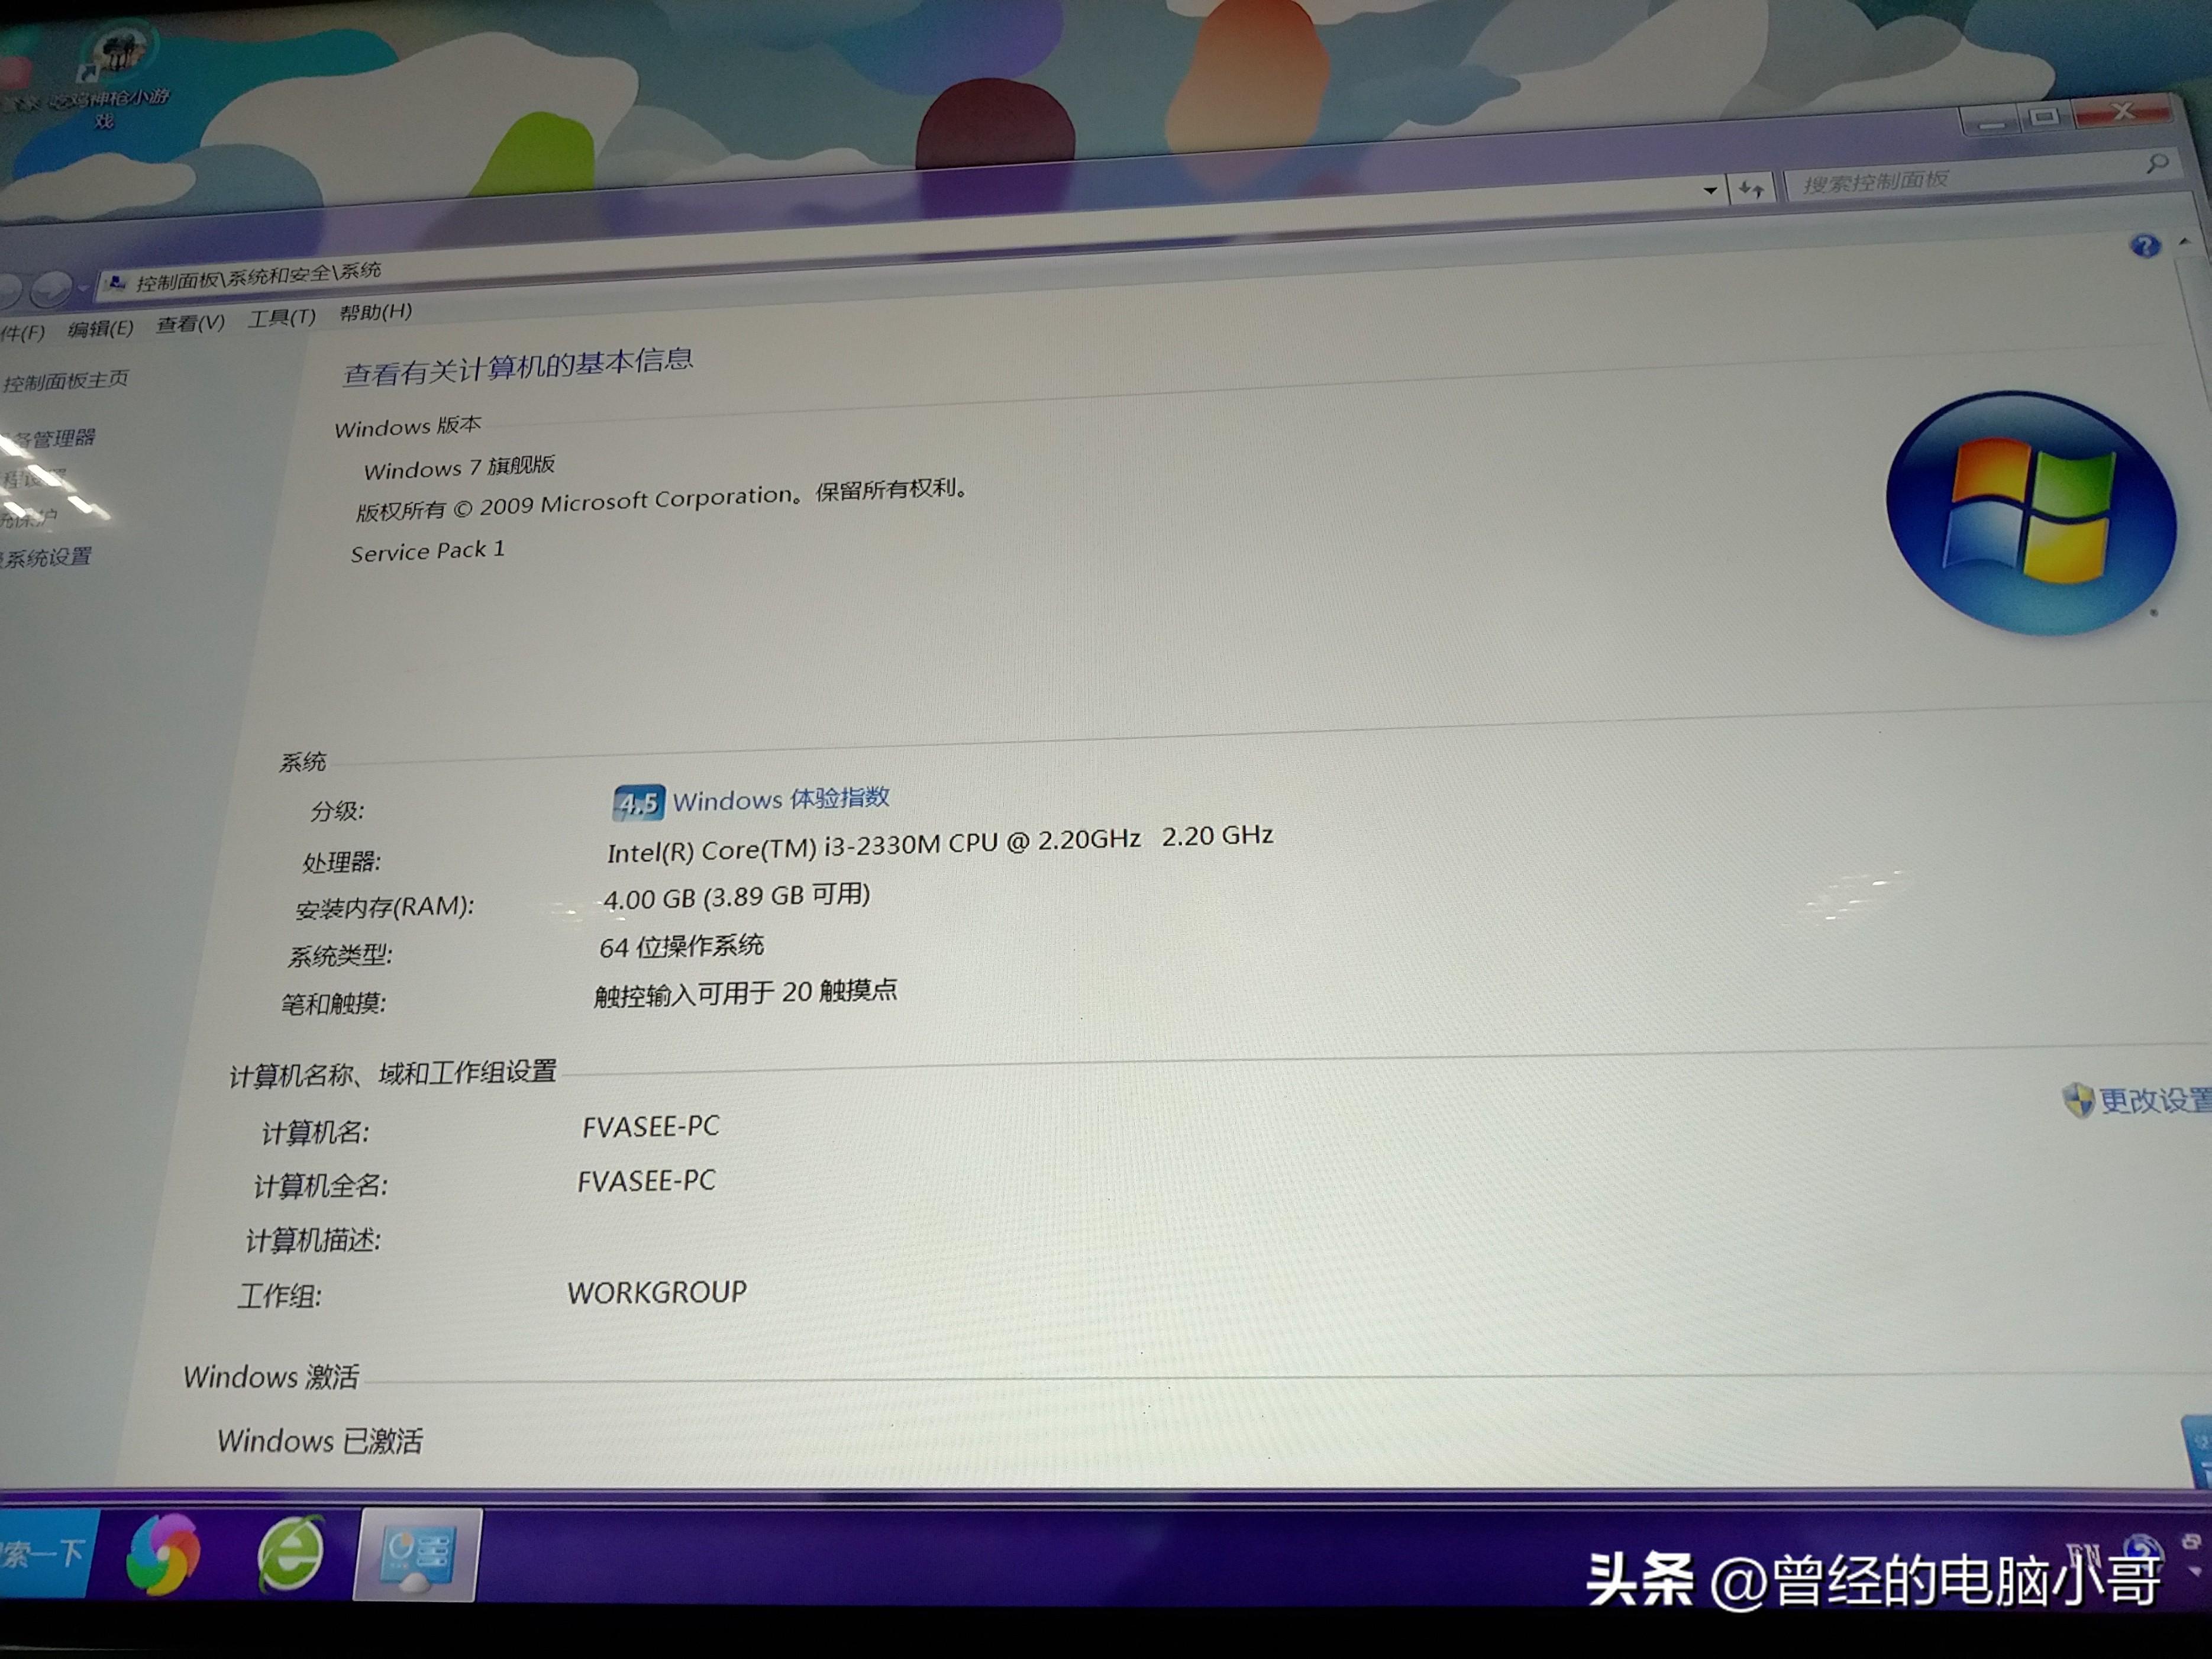Click the 更改设置 link

pyautogui.click(x=2155, y=1100)
